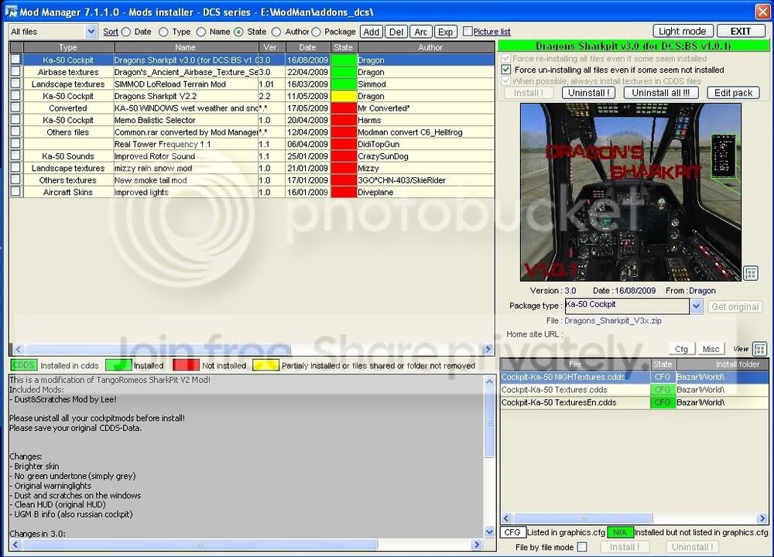Open the Cfg button
Viewport: 774px width, 557px height.
681,349
